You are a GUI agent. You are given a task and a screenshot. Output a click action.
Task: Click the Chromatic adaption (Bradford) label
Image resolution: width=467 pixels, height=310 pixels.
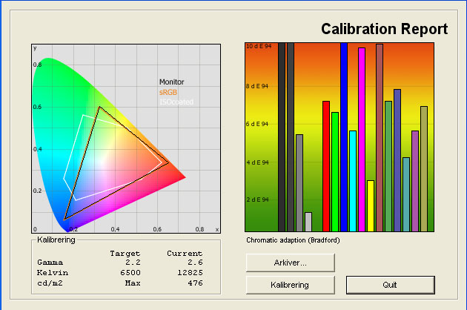coord(287,240)
